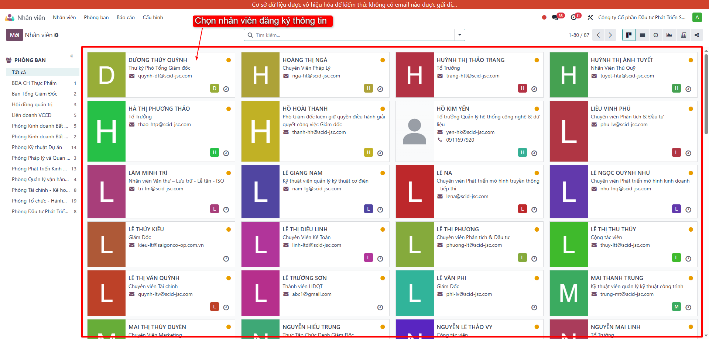Open Hoàng Thị Ngà employee card
This screenshot has width=709, height=339.
(315, 75)
